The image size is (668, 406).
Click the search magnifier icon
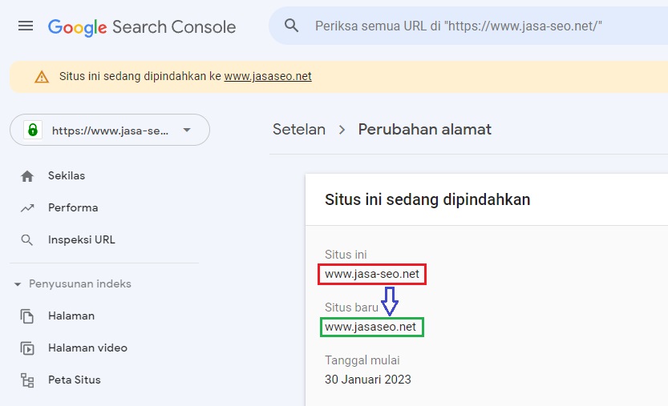pos(291,26)
